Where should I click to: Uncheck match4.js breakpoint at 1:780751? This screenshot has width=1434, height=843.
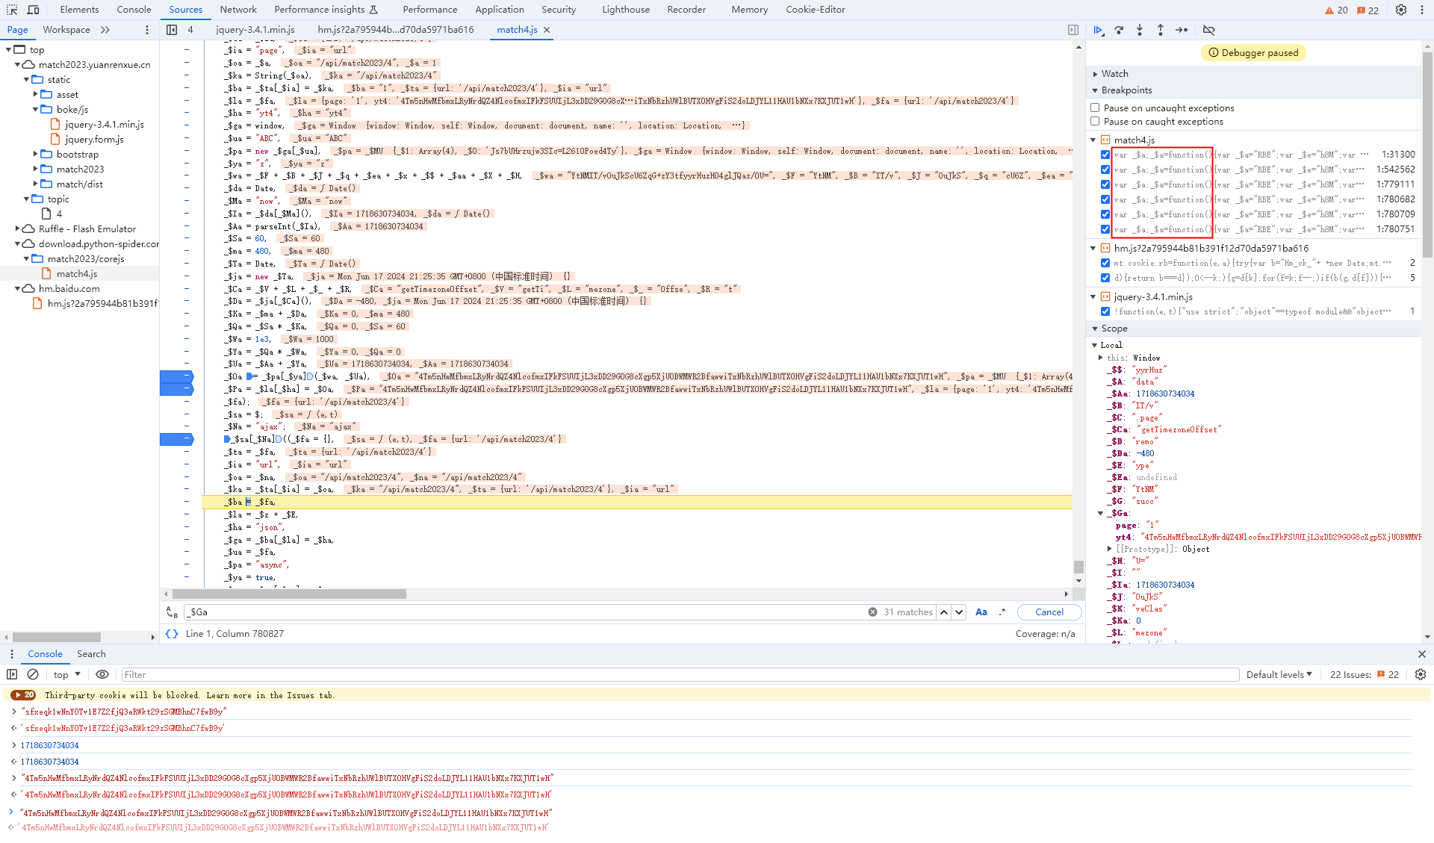(x=1105, y=230)
